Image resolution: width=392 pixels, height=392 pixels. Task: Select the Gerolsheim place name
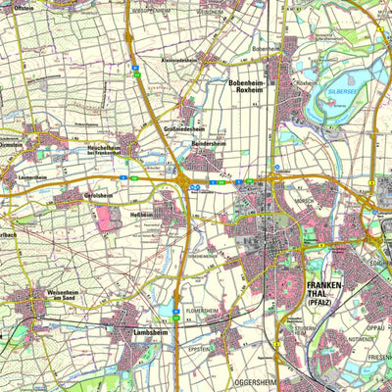click(98, 196)
